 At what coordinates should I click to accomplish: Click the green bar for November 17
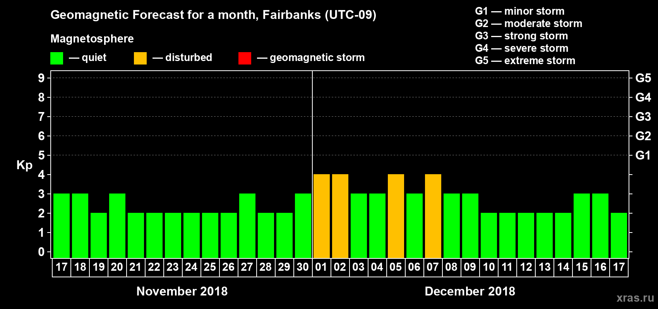coord(62,226)
